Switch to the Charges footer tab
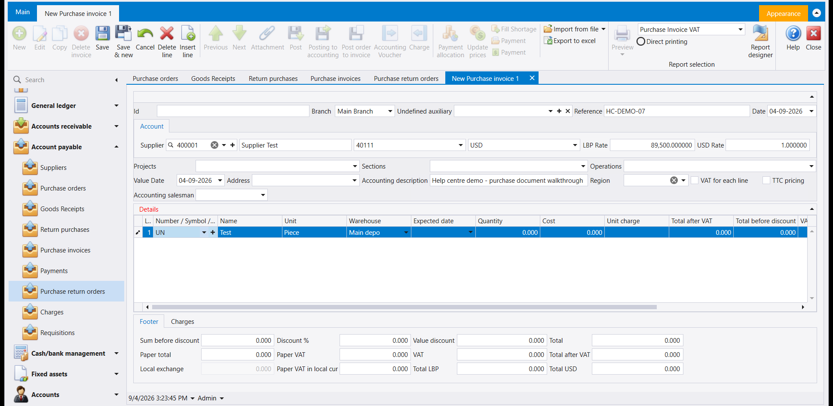 (x=182, y=322)
